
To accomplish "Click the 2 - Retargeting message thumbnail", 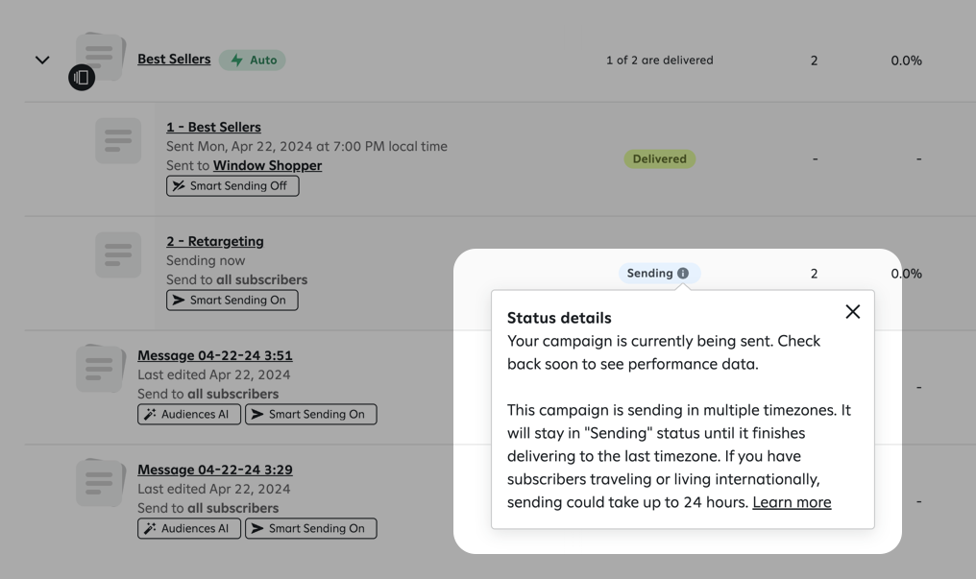I will tap(117, 254).
